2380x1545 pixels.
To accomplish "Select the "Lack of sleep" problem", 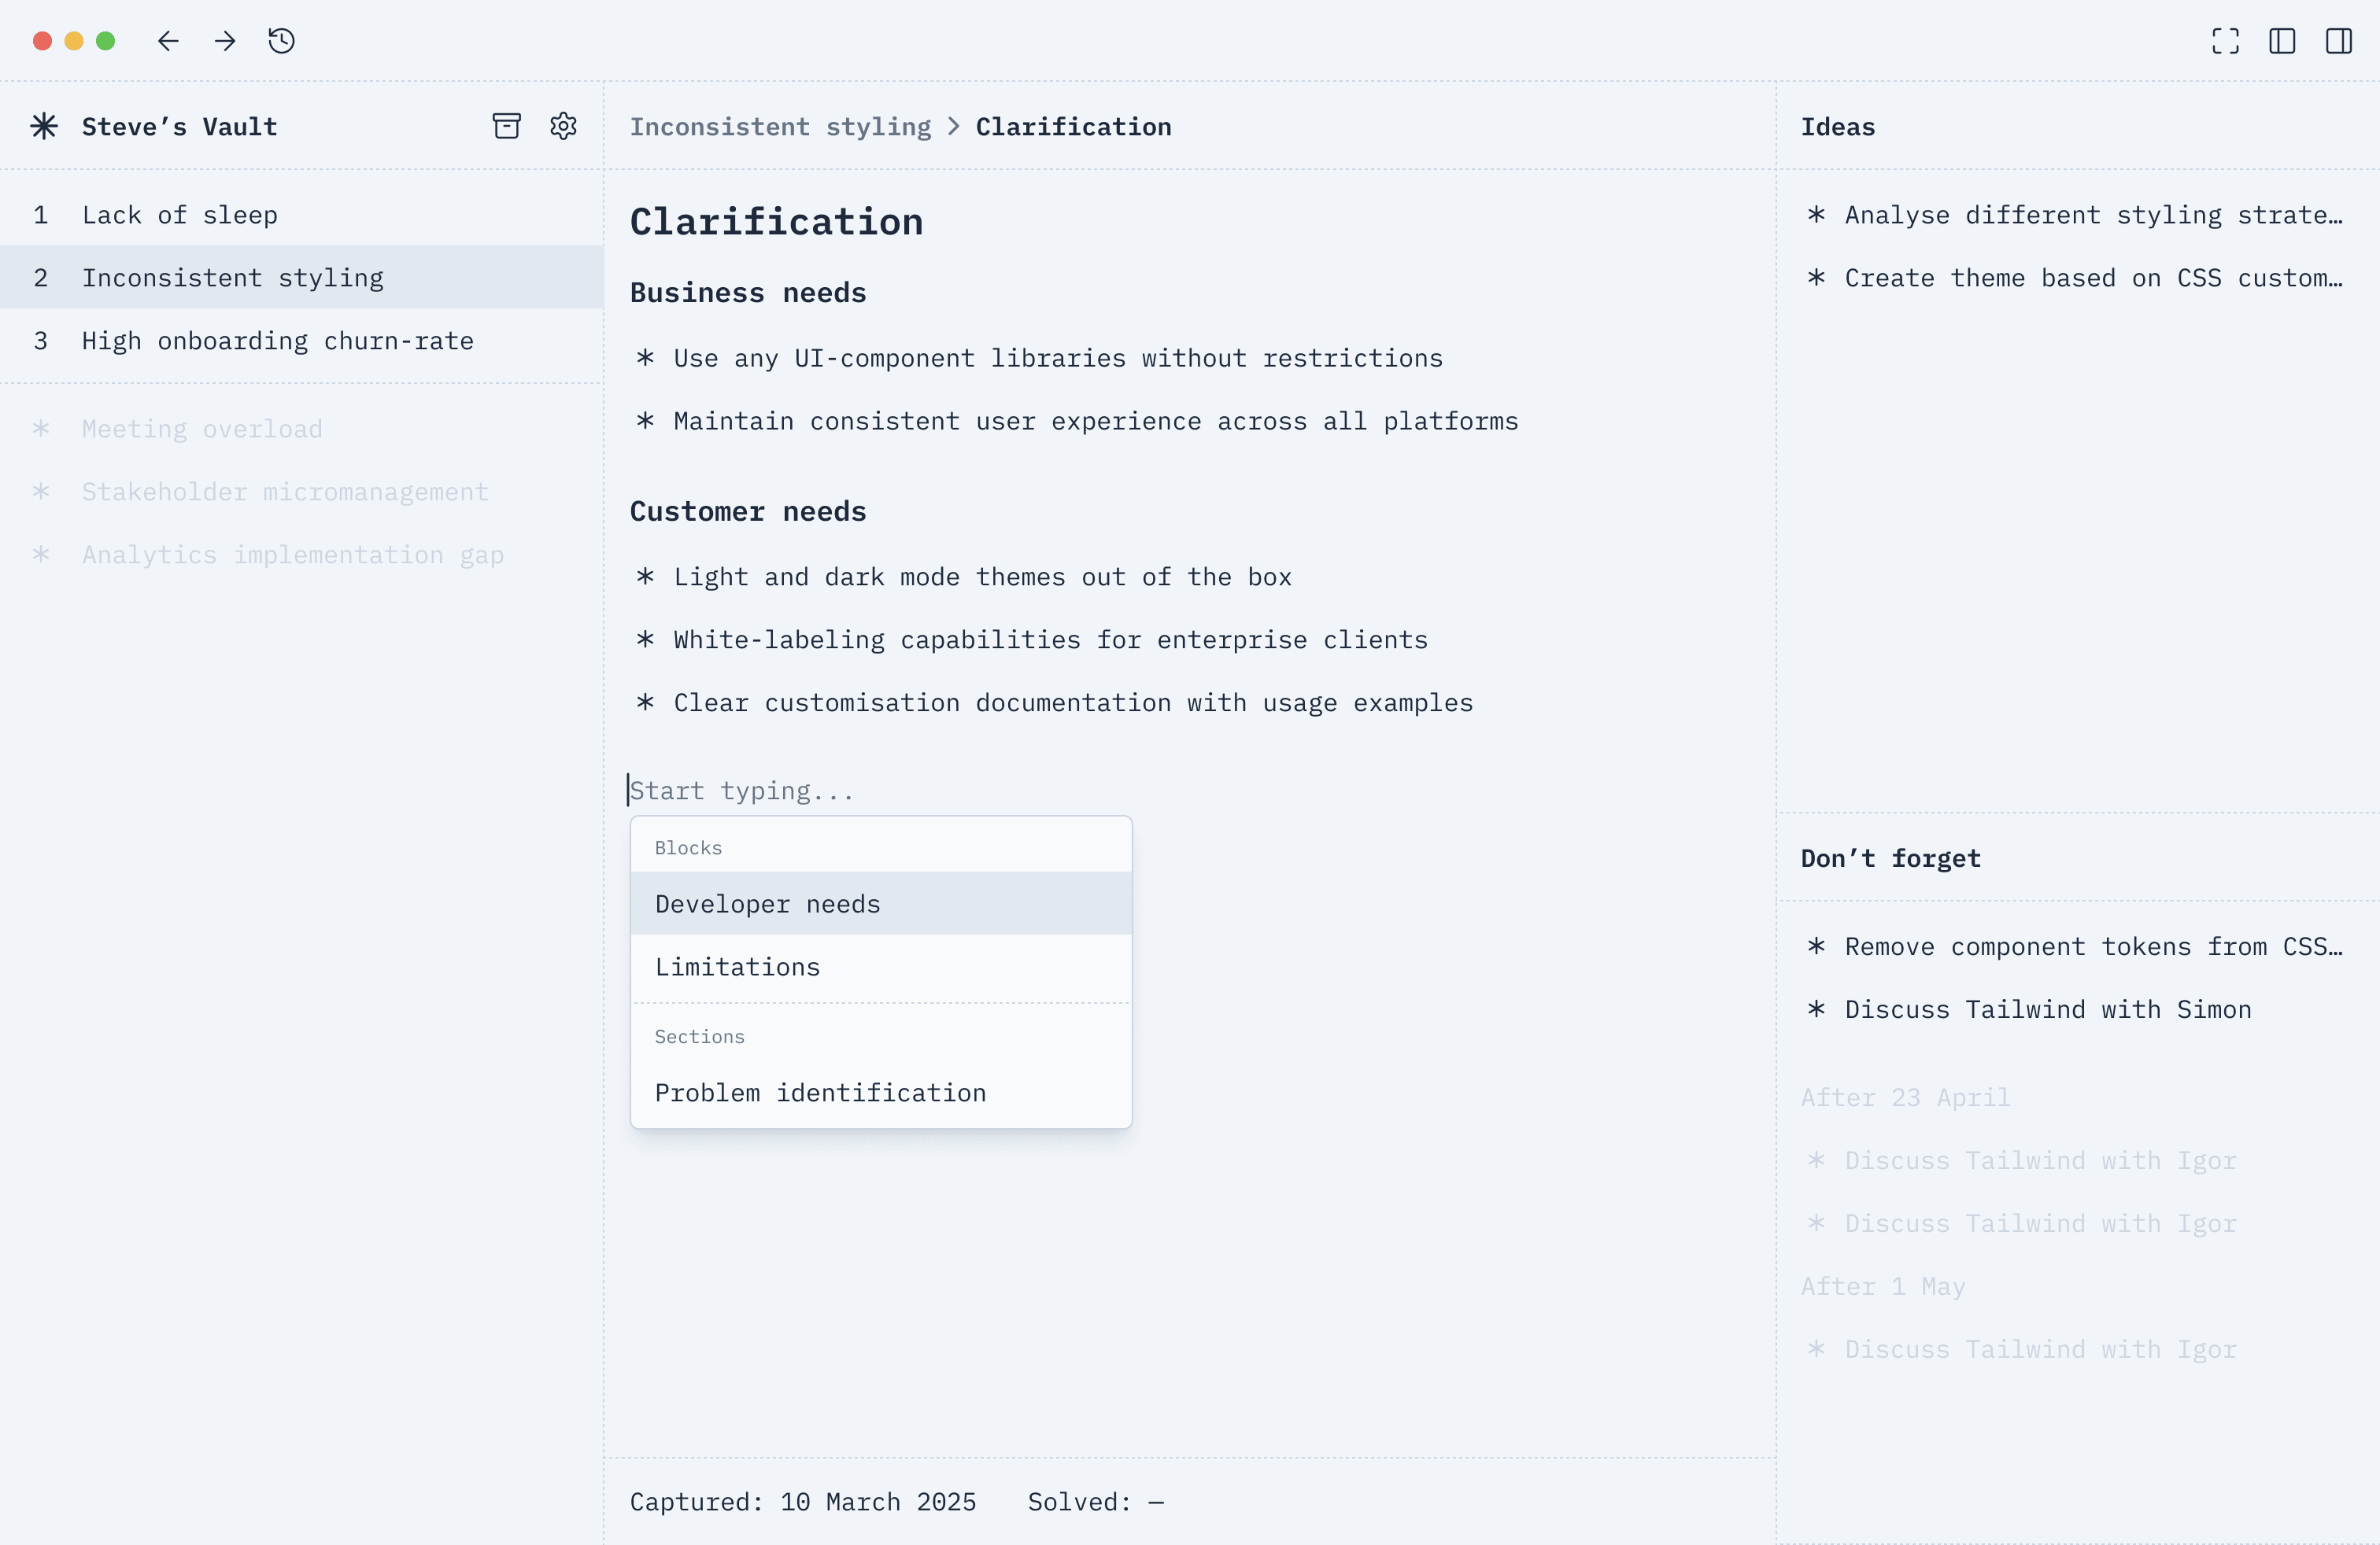I will click(181, 215).
